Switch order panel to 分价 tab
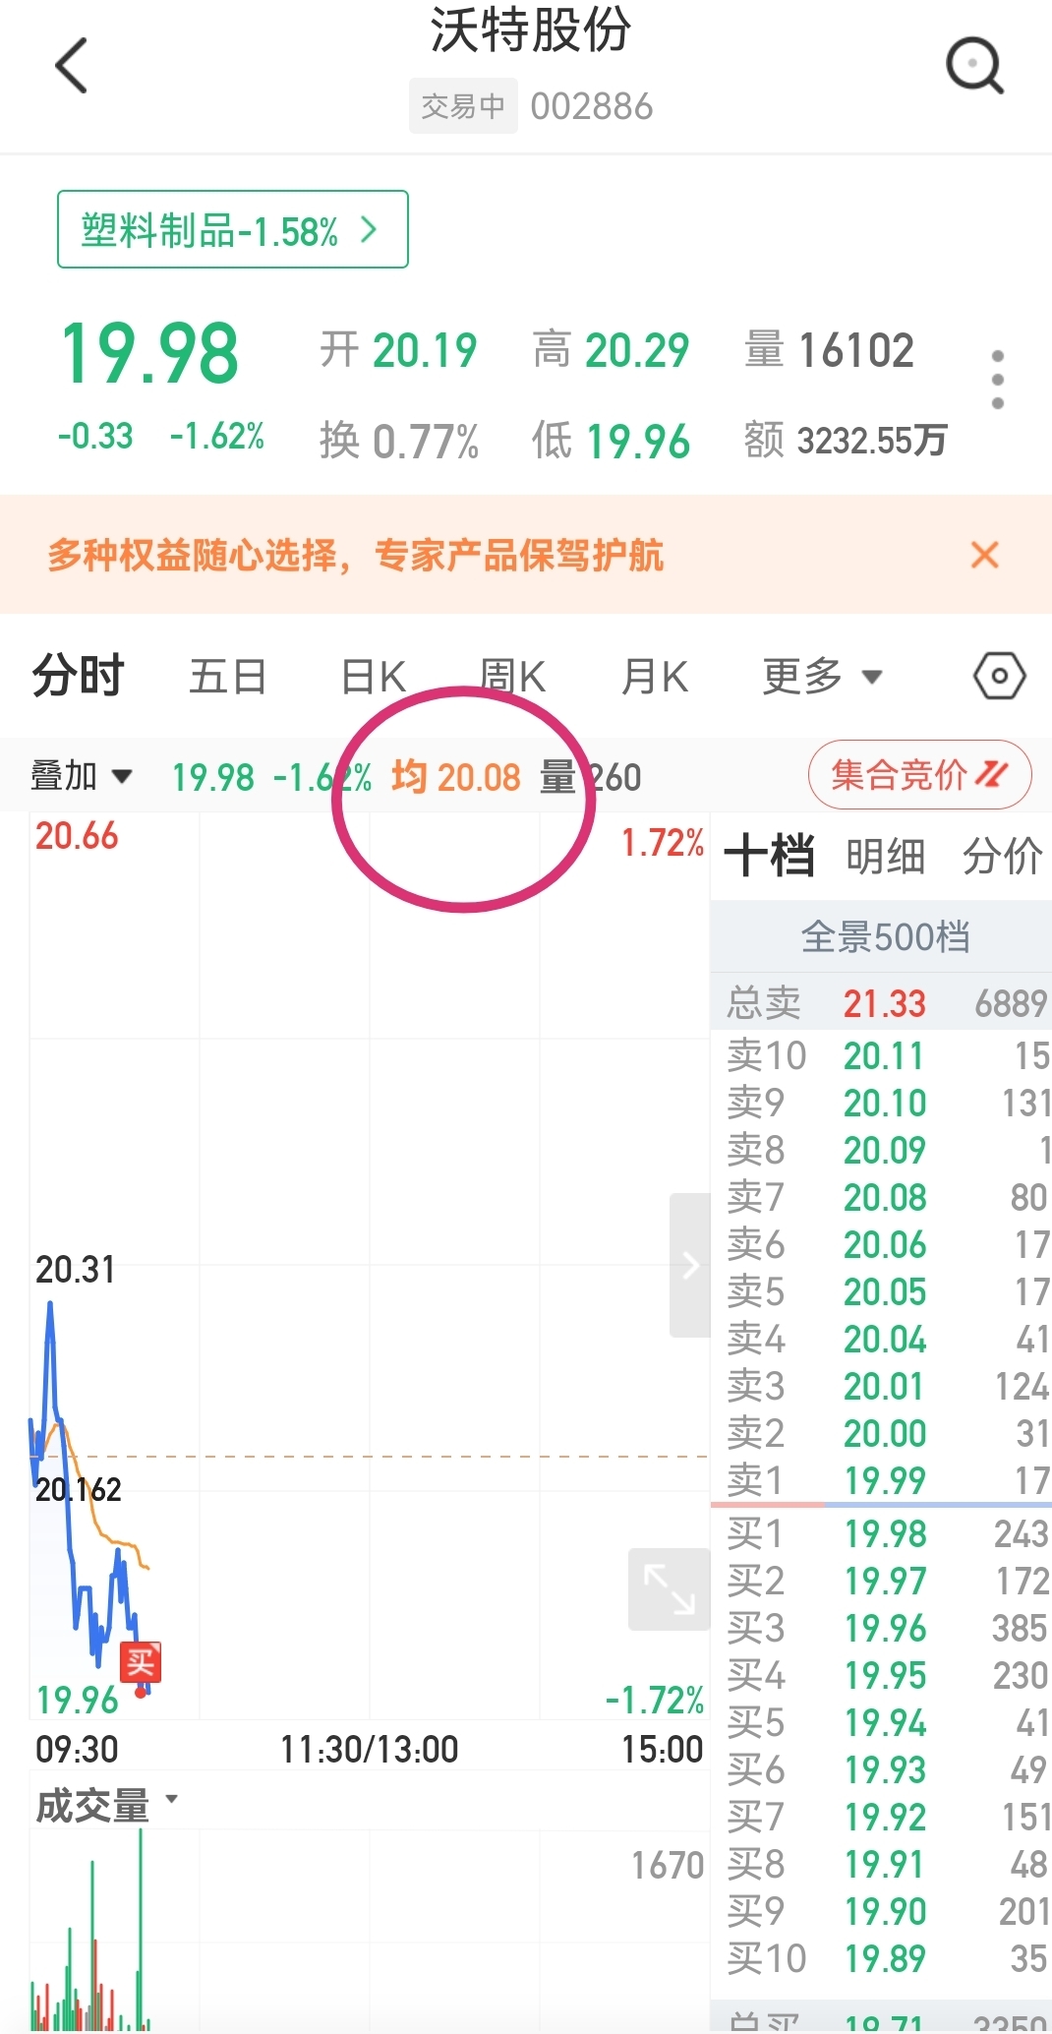Screen dimensions: 1052x2034 click(x=1002, y=856)
